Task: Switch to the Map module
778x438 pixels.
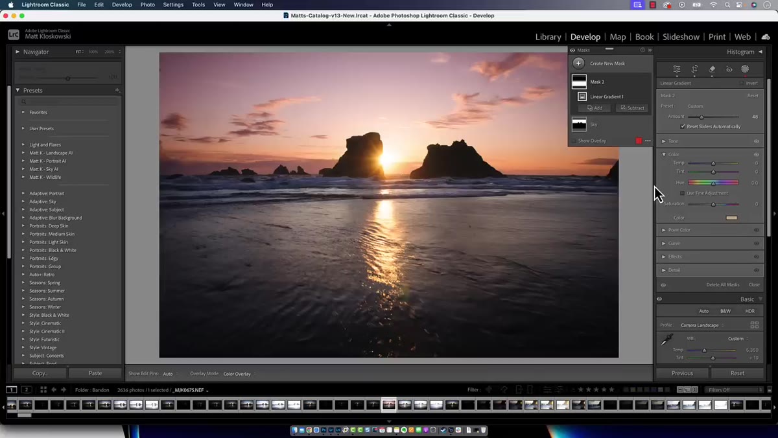Action: (x=618, y=37)
